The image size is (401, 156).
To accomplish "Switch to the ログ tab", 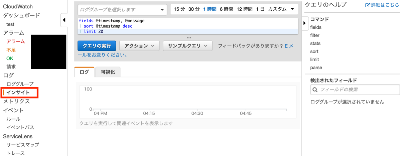I will (84, 72).
